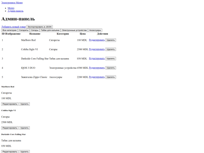This screenshot has width=204, height=153.
Task: Click Удалить under Darkside Core Falling Star card
Action: point(24,151)
